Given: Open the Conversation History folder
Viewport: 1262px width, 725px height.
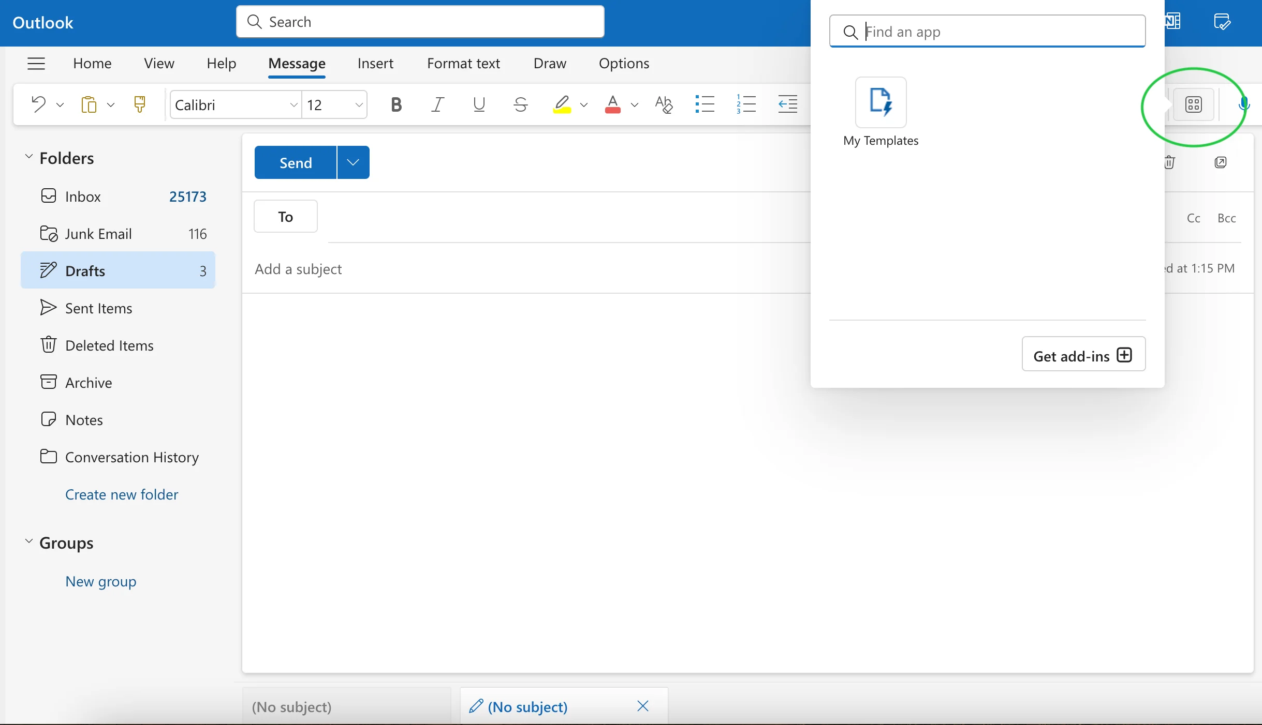Looking at the screenshot, I should click(x=118, y=457).
